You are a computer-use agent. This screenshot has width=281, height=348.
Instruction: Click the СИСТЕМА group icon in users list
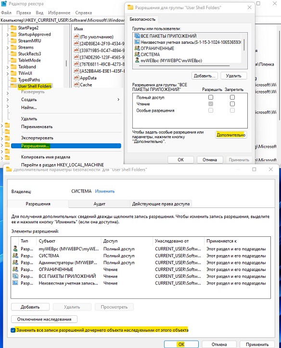pos(137,54)
